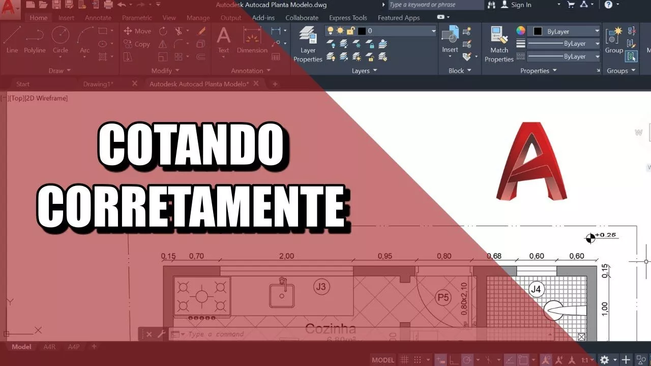Viewport: 651px width, 366px height.
Task: Open the workspace switching gear menu
Action: pos(604,360)
